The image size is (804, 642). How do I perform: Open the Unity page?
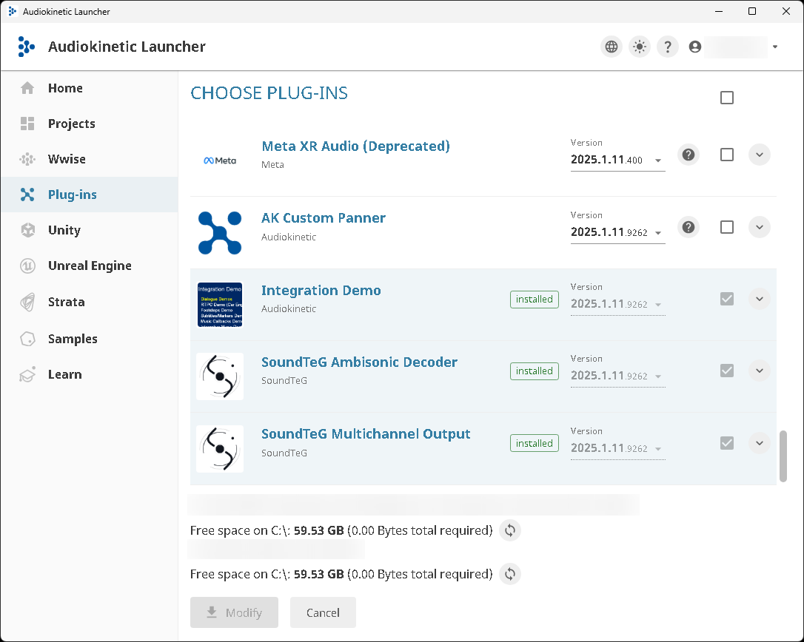(x=90, y=230)
